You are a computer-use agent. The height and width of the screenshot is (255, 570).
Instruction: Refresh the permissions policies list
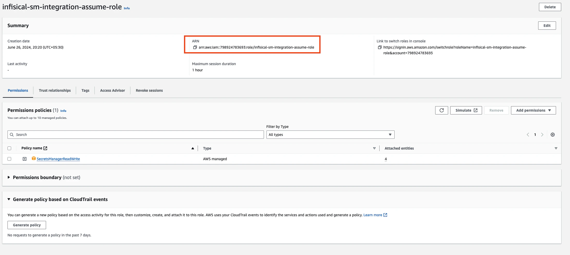[442, 110]
